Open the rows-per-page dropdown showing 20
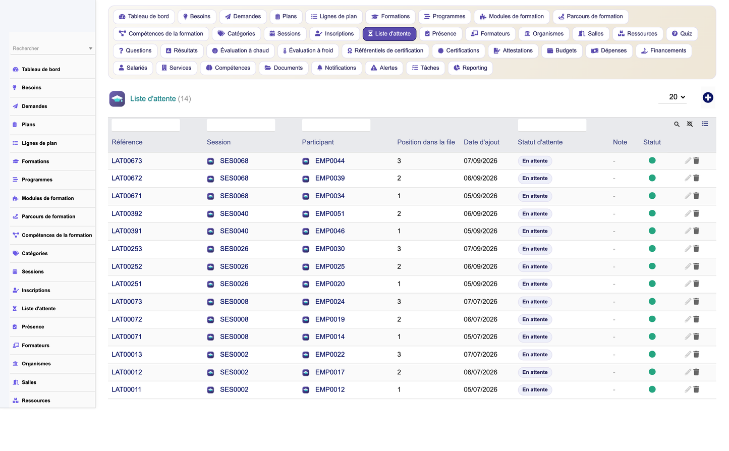Image resolution: width=729 pixels, height=451 pixels. (x=672, y=97)
